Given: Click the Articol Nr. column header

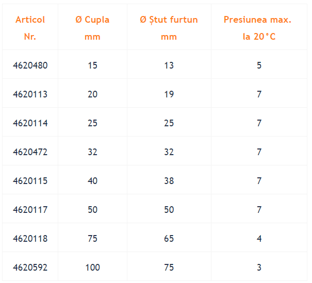Looking at the screenshot, I should [x=30, y=28].
